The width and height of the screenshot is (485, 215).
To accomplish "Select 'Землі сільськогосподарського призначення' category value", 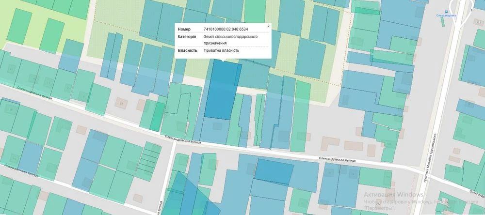I will coord(230,40).
